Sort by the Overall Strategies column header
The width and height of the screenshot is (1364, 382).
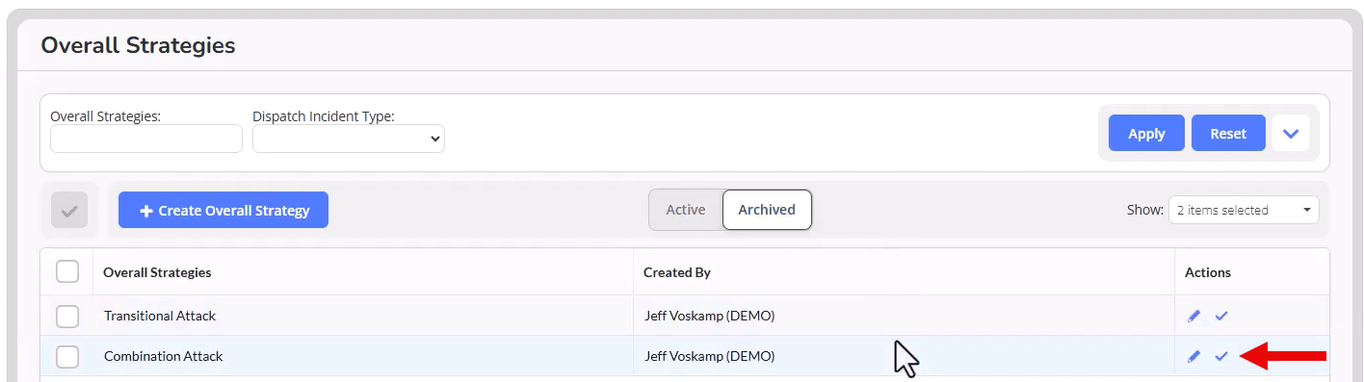157,272
